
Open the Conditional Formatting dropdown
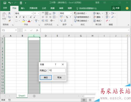(x=80, y=13)
